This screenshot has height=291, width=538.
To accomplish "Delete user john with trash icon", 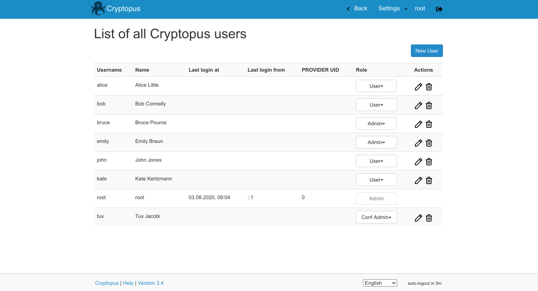I will [x=429, y=162].
